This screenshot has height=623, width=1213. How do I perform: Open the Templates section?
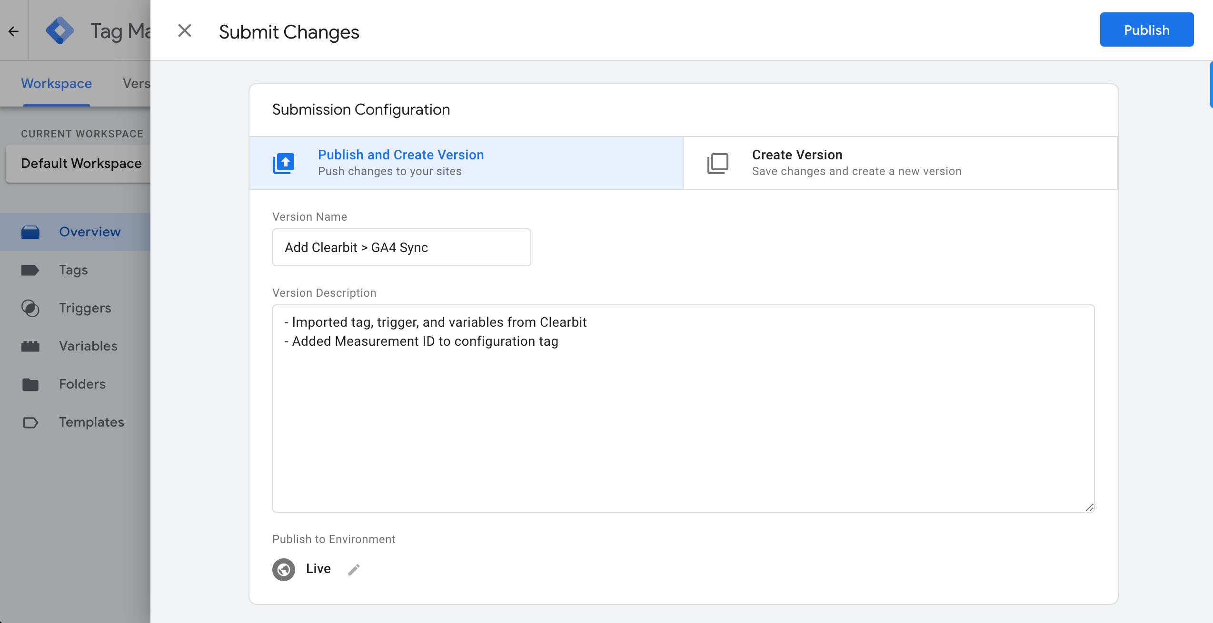pos(75,422)
